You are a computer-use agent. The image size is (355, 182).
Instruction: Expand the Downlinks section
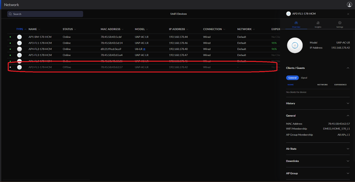pyautogui.click(x=348, y=161)
